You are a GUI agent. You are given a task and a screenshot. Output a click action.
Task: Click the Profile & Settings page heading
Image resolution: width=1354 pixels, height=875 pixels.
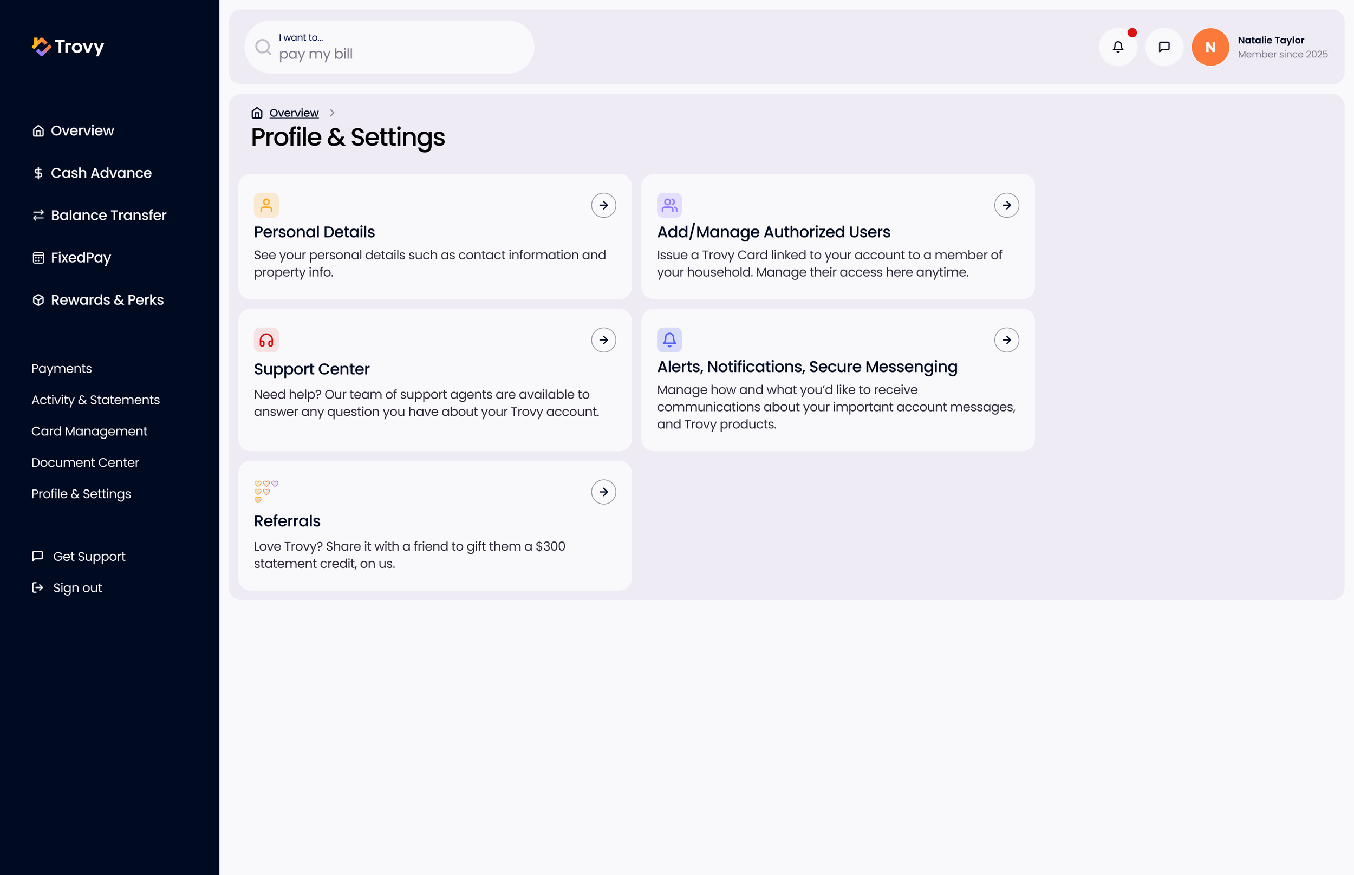pos(348,138)
